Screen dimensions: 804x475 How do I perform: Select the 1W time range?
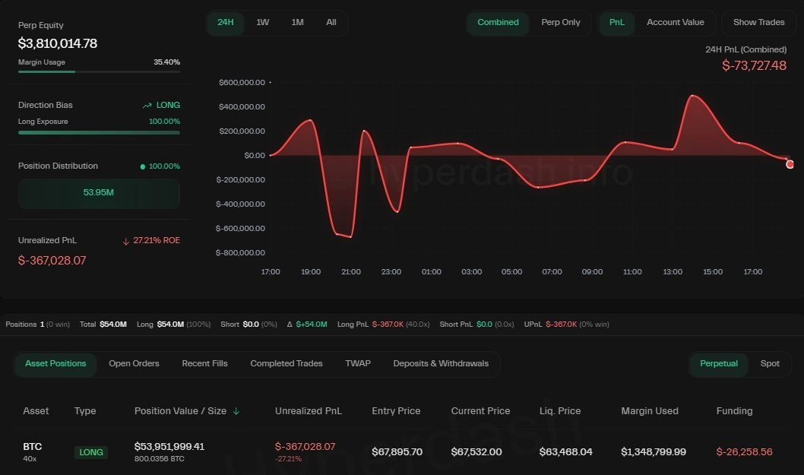pos(262,23)
